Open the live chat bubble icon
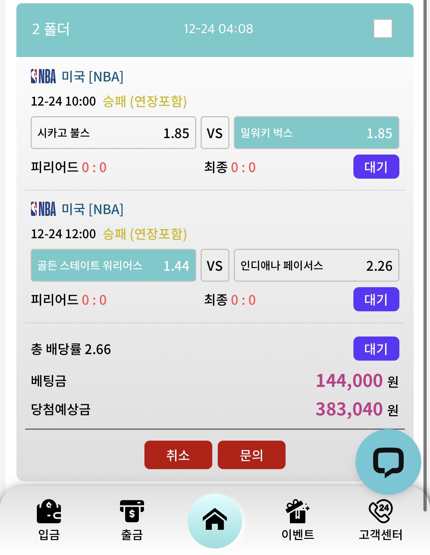 (388, 462)
